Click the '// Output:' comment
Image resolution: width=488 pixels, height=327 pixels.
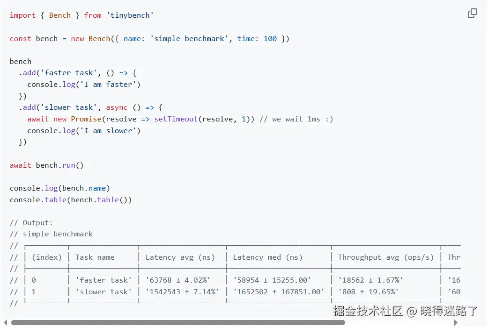click(31, 223)
